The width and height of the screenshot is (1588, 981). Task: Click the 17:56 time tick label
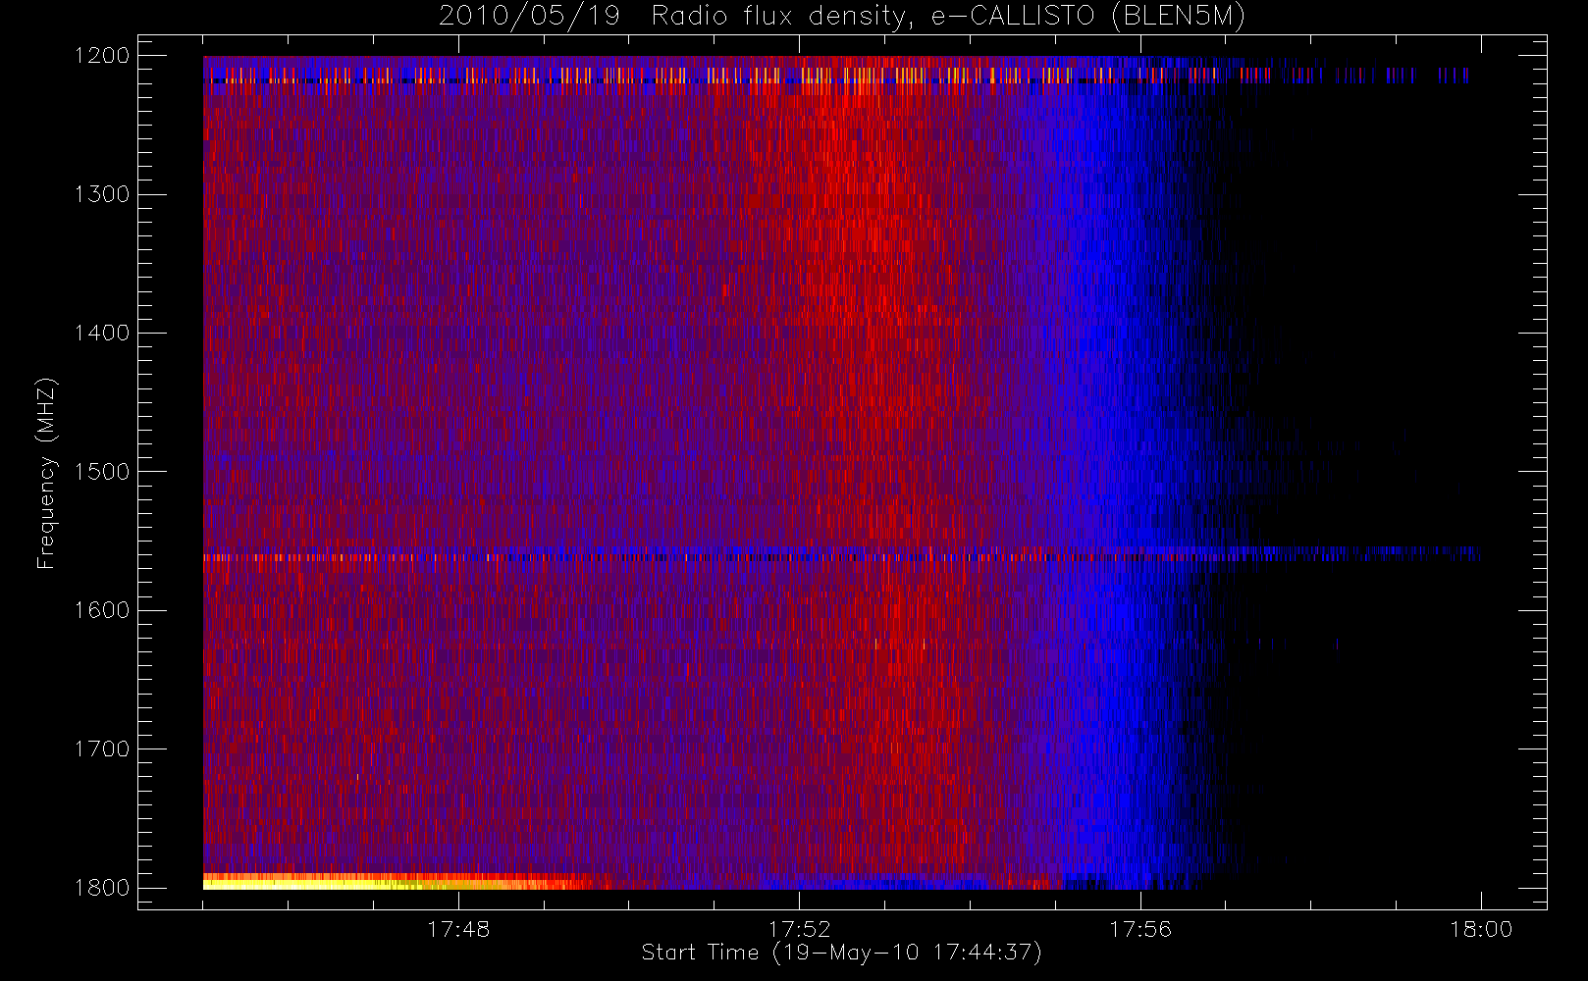(x=1140, y=929)
